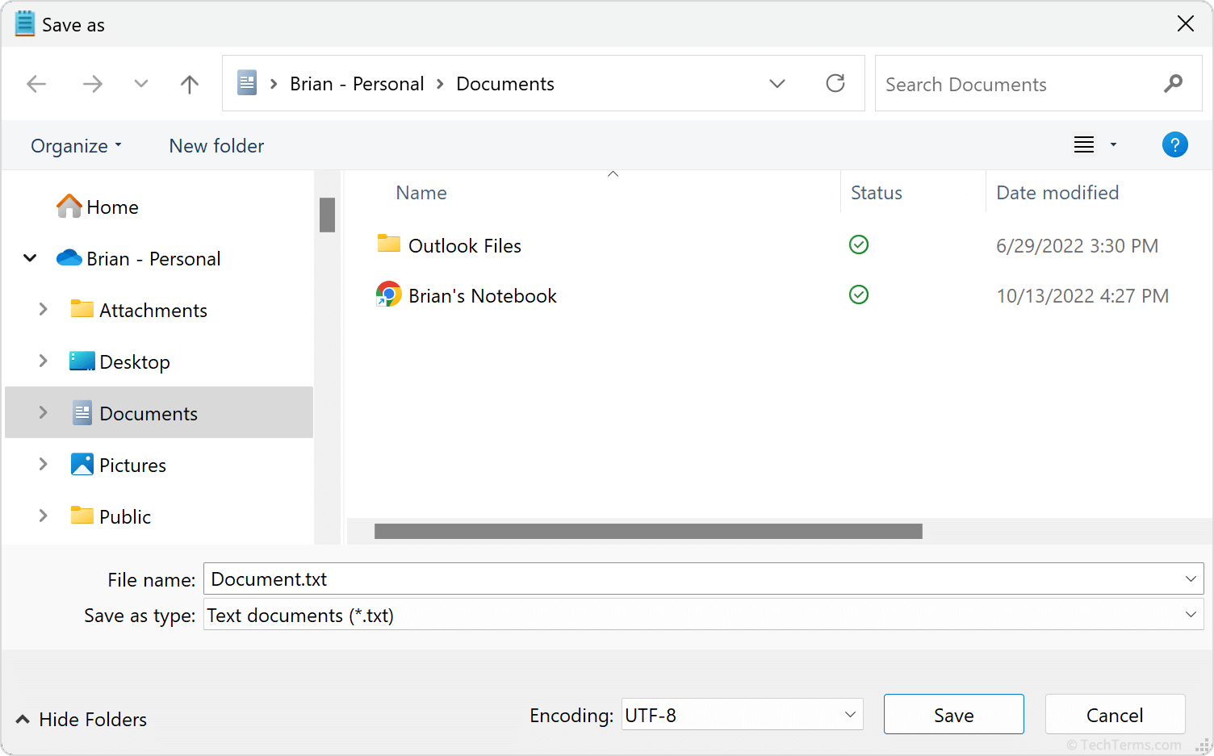
Task: Click the green sync status checkmark for Outlook Files
Action: click(x=858, y=244)
